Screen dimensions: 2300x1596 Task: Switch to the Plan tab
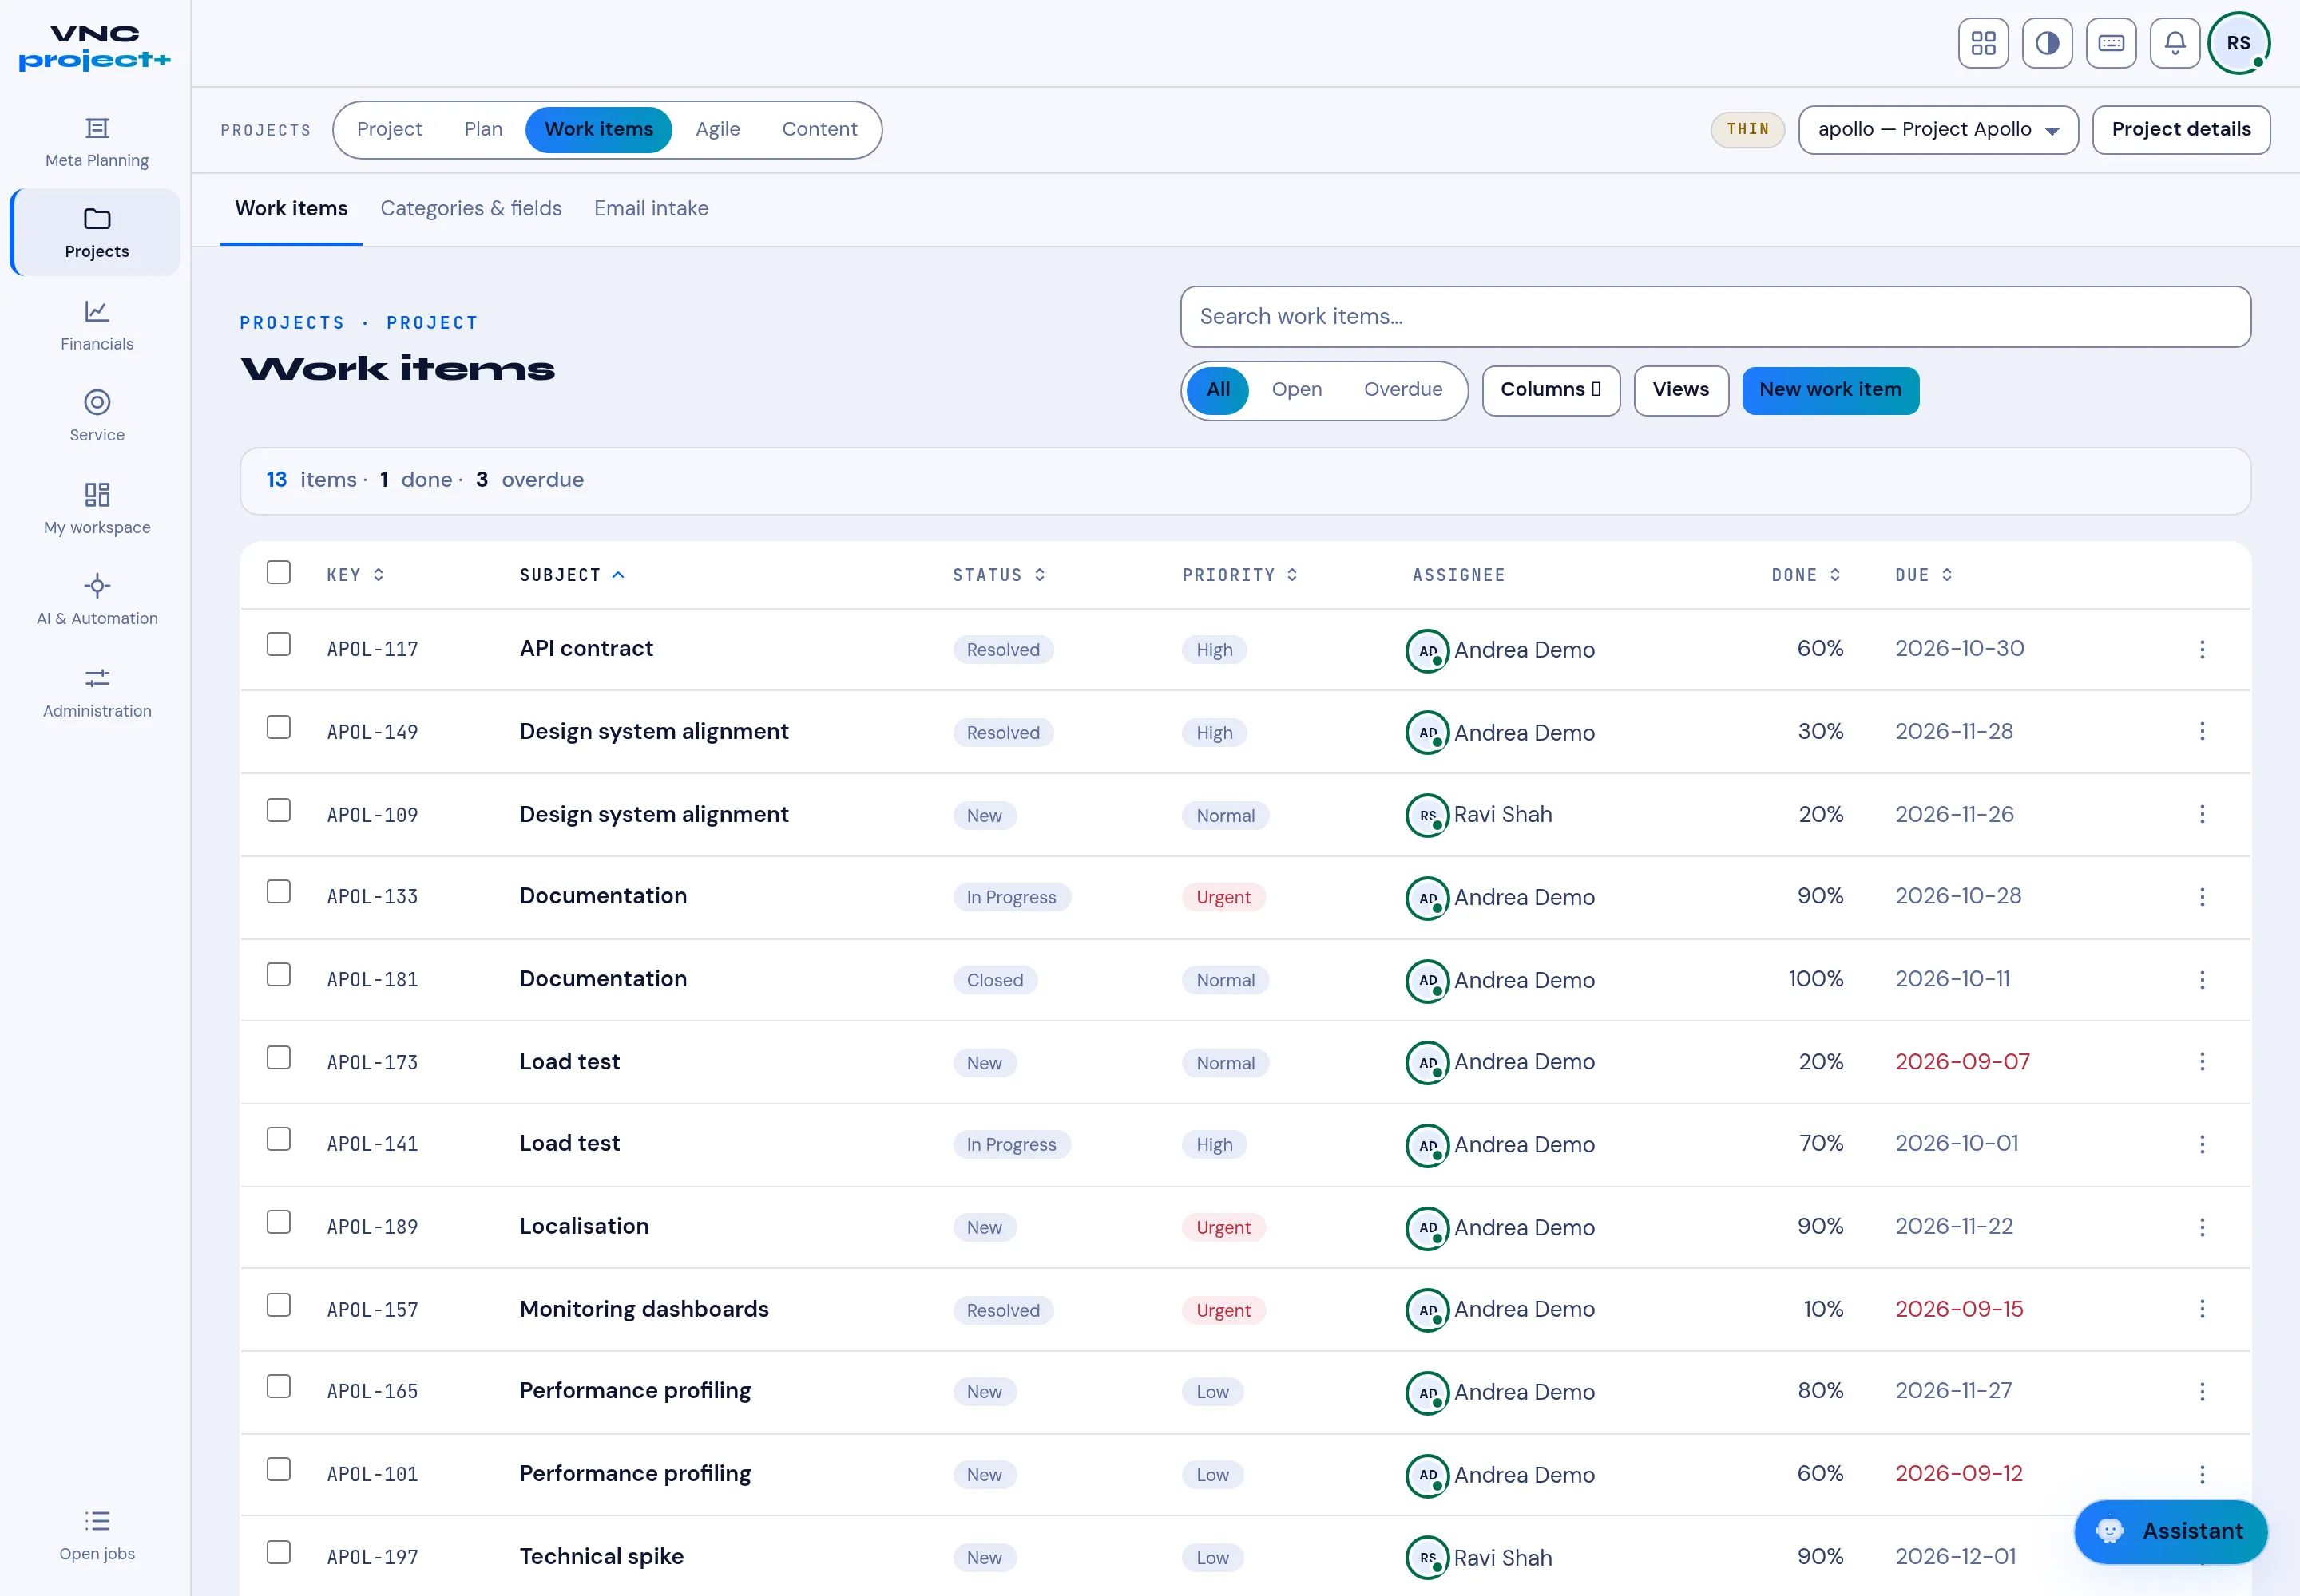tap(482, 130)
